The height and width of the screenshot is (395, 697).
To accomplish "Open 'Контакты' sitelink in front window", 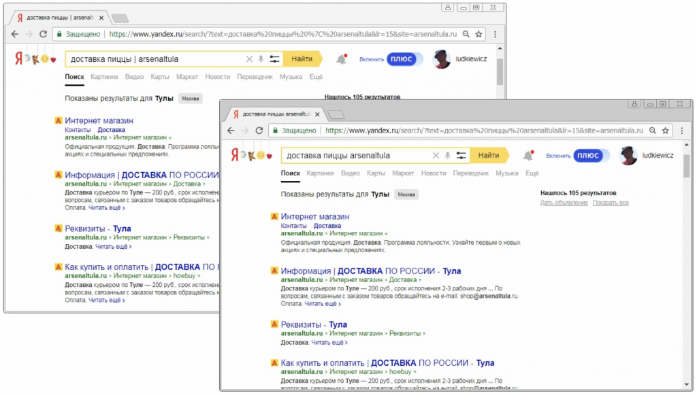I will click(293, 226).
